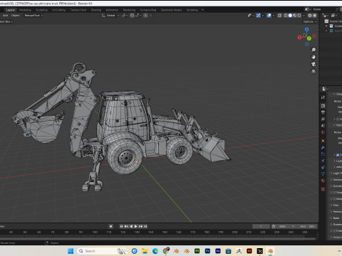Open the Windows Start button
The width and height of the screenshot is (342, 256).
click(x=71, y=251)
